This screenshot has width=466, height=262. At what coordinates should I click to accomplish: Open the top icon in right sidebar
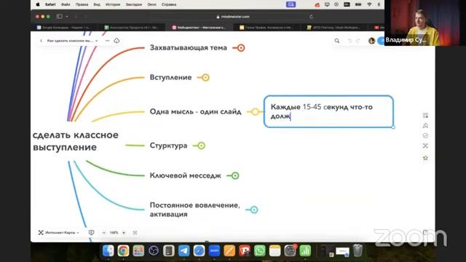425,115
